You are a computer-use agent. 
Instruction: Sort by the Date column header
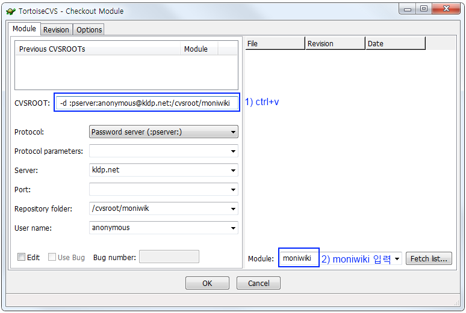coord(396,43)
